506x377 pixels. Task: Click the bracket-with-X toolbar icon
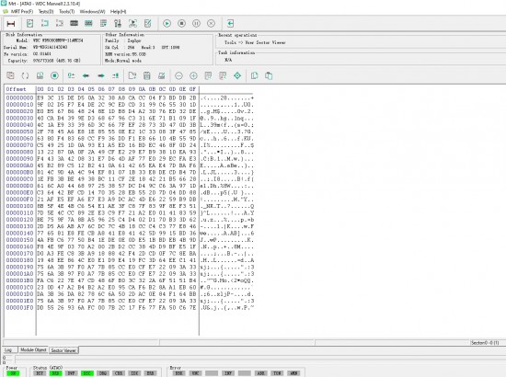pos(60,23)
